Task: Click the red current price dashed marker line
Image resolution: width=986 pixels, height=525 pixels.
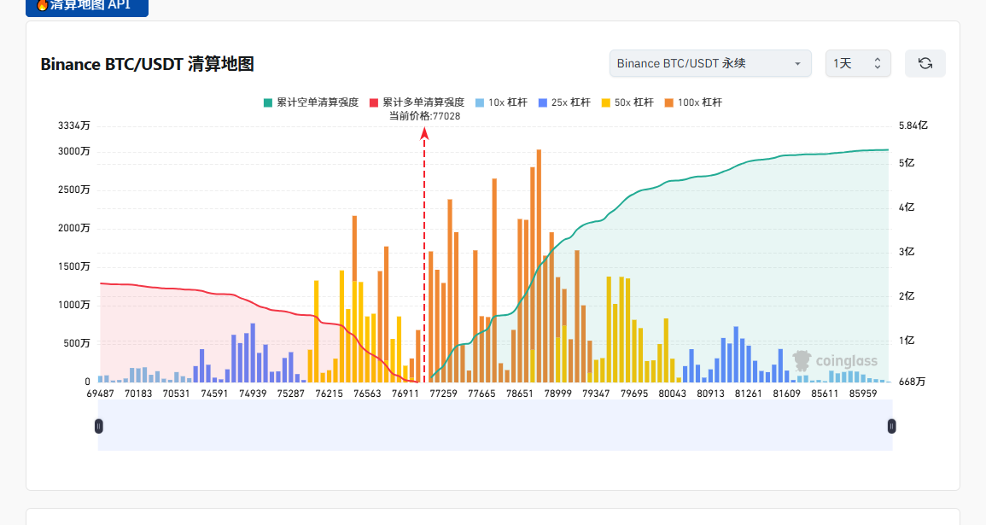Action: 424,254
